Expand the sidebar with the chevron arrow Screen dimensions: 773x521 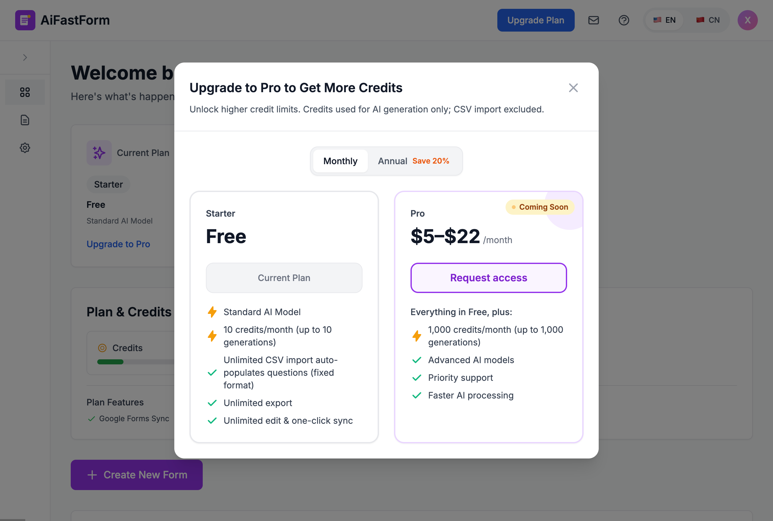25,57
